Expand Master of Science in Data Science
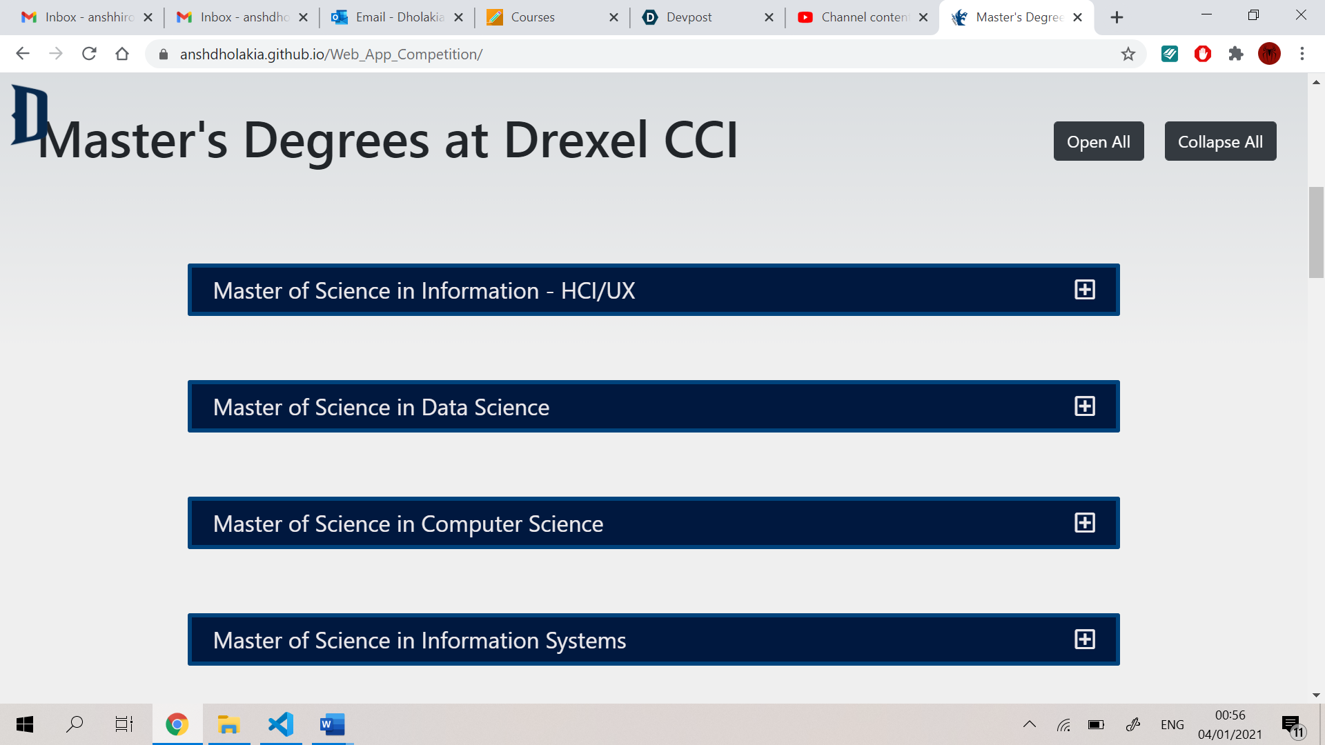 1084,406
